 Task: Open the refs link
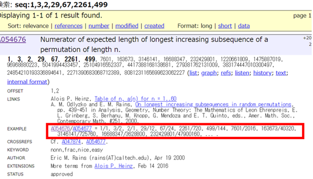[226, 73]
